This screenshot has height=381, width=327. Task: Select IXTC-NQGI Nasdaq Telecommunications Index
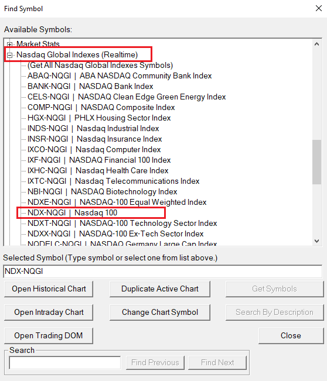[x=113, y=181]
